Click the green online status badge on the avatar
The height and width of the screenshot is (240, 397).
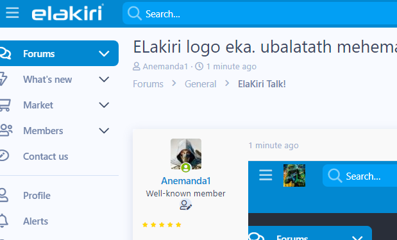pos(186,167)
